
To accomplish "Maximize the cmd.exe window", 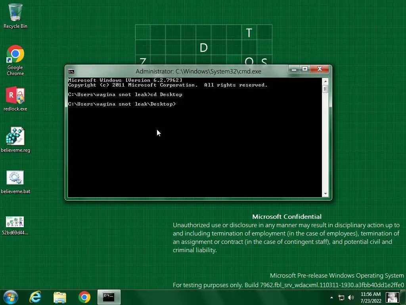I will [305, 69].
